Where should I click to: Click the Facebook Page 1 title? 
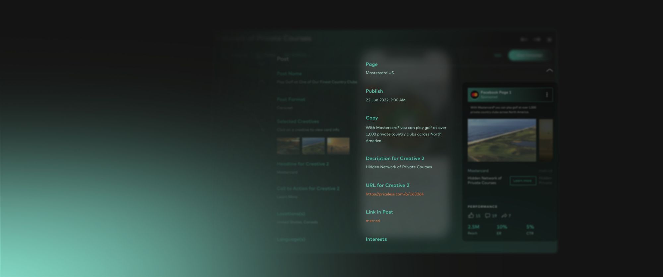pos(496,93)
